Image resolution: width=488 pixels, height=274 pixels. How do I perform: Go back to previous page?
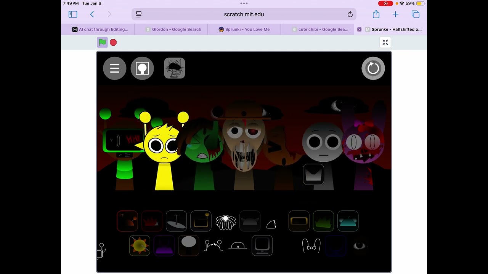[x=92, y=14]
